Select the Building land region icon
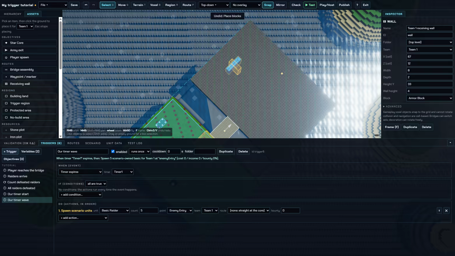 tap(6, 96)
